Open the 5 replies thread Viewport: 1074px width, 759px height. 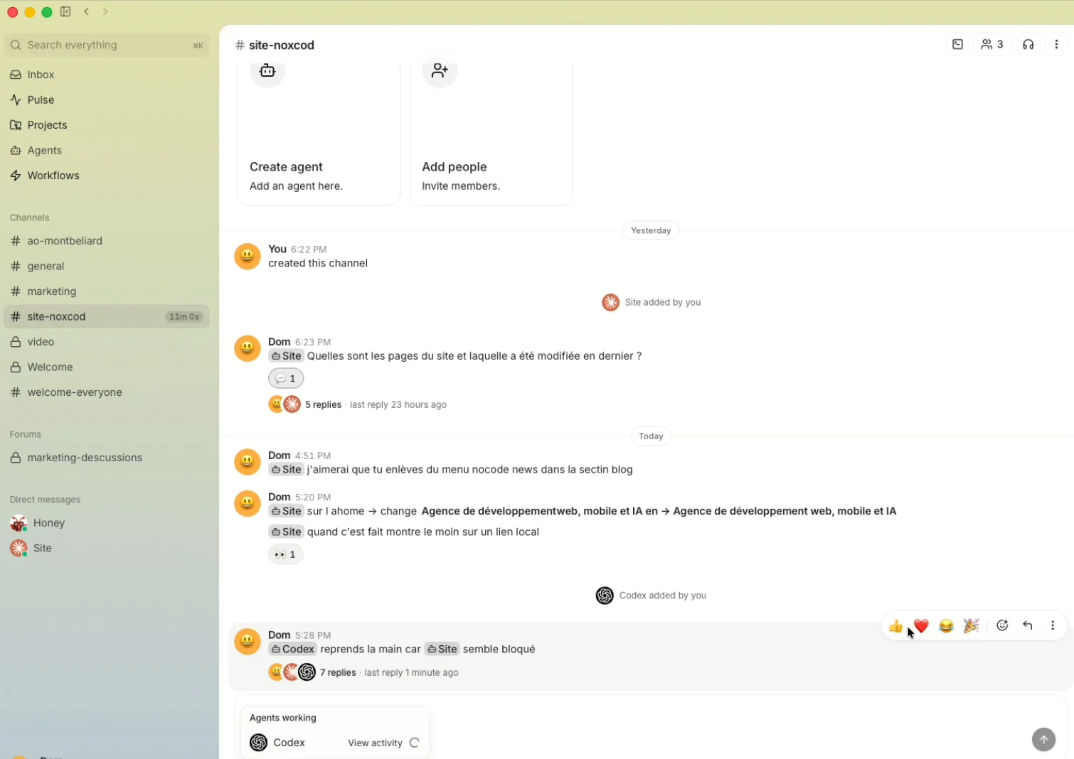click(323, 404)
